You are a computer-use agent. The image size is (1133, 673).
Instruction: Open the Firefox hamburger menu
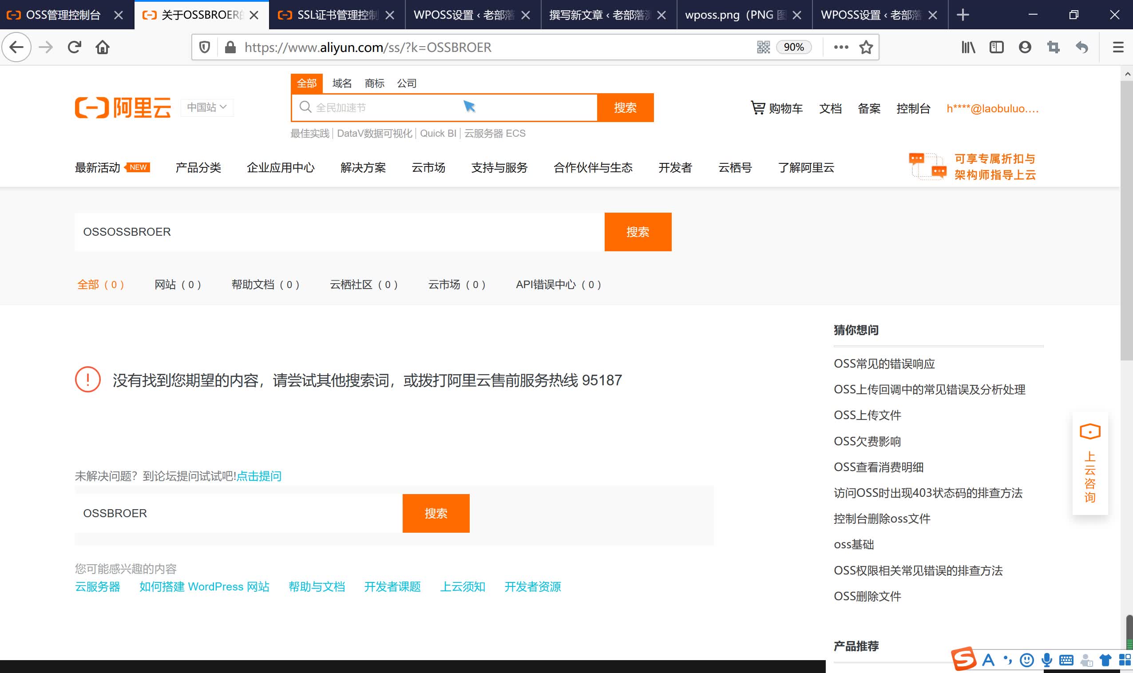[1118, 47]
